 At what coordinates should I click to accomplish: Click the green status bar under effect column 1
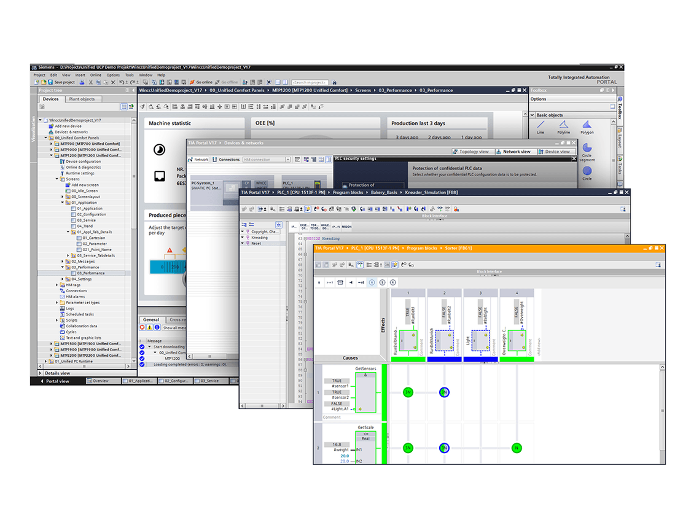click(408, 359)
